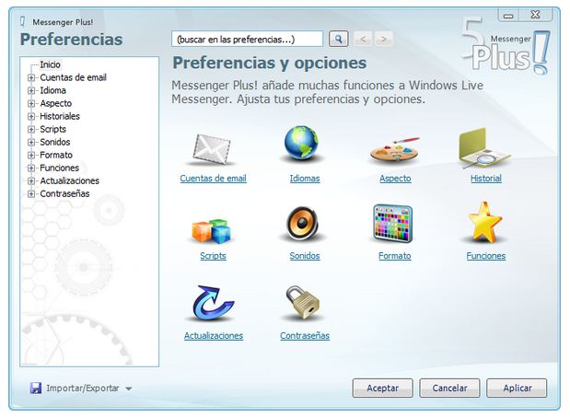Image resolution: width=570 pixels, height=418 pixels.
Task: Expand the Formato tree node
Action: (31, 156)
